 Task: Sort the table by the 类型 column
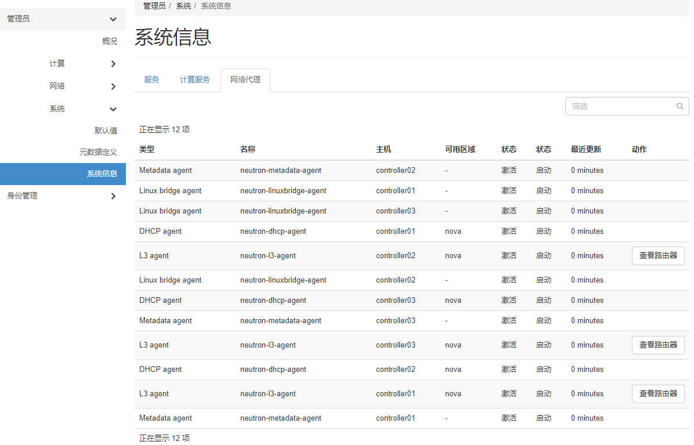pyautogui.click(x=146, y=149)
